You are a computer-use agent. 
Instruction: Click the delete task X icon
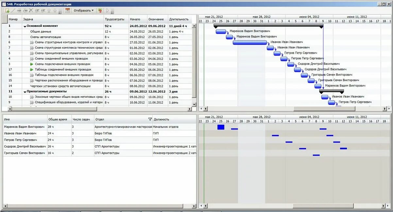point(31,10)
